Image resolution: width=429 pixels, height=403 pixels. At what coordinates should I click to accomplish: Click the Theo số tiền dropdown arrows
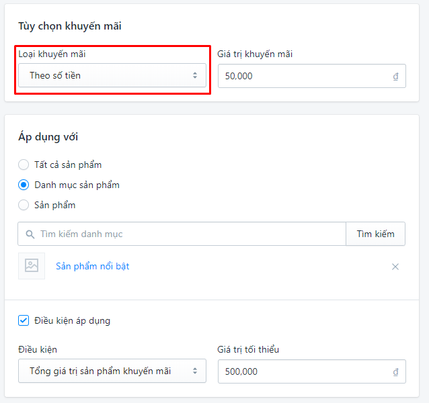[x=195, y=75]
